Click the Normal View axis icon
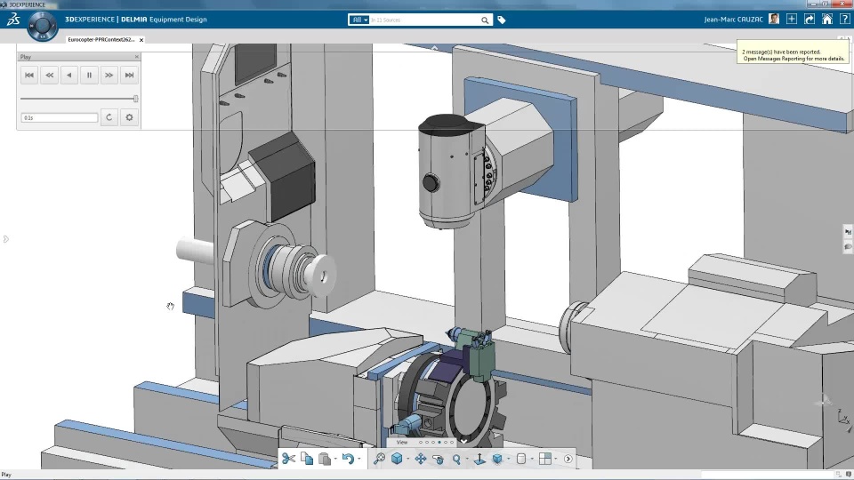The height and width of the screenshot is (480, 854). (x=479, y=459)
